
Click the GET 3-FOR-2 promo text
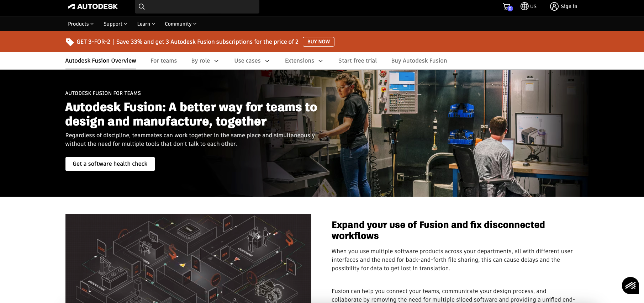point(93,42)
